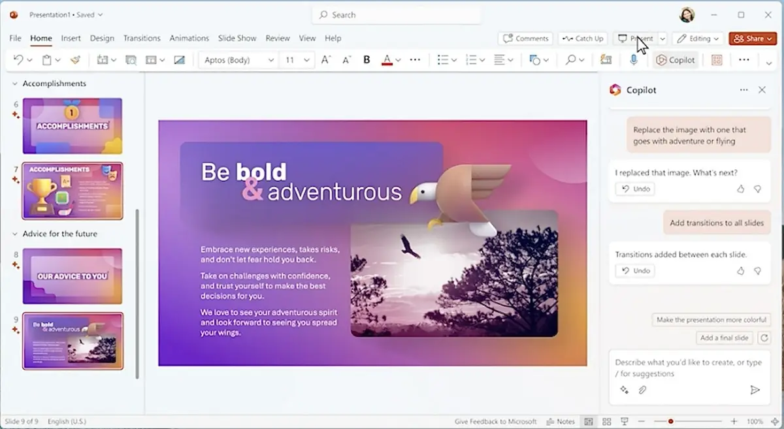Open the Transitions tab

tap(142, 39)
